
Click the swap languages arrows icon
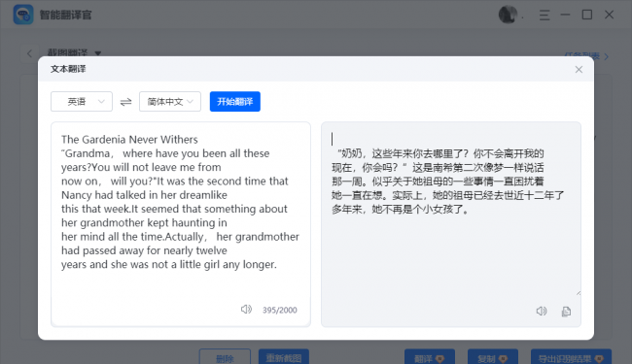point(125,102)
